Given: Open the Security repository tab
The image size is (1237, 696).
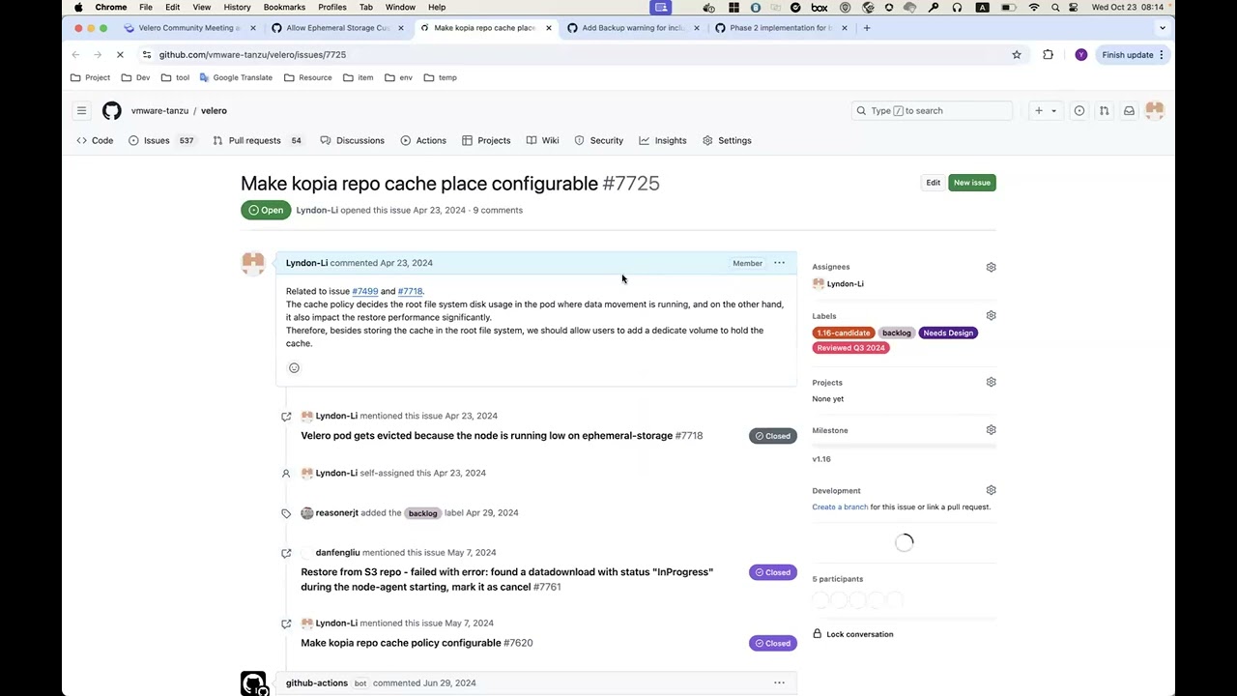Looking at the screenshot, I should tap(599, 141).
